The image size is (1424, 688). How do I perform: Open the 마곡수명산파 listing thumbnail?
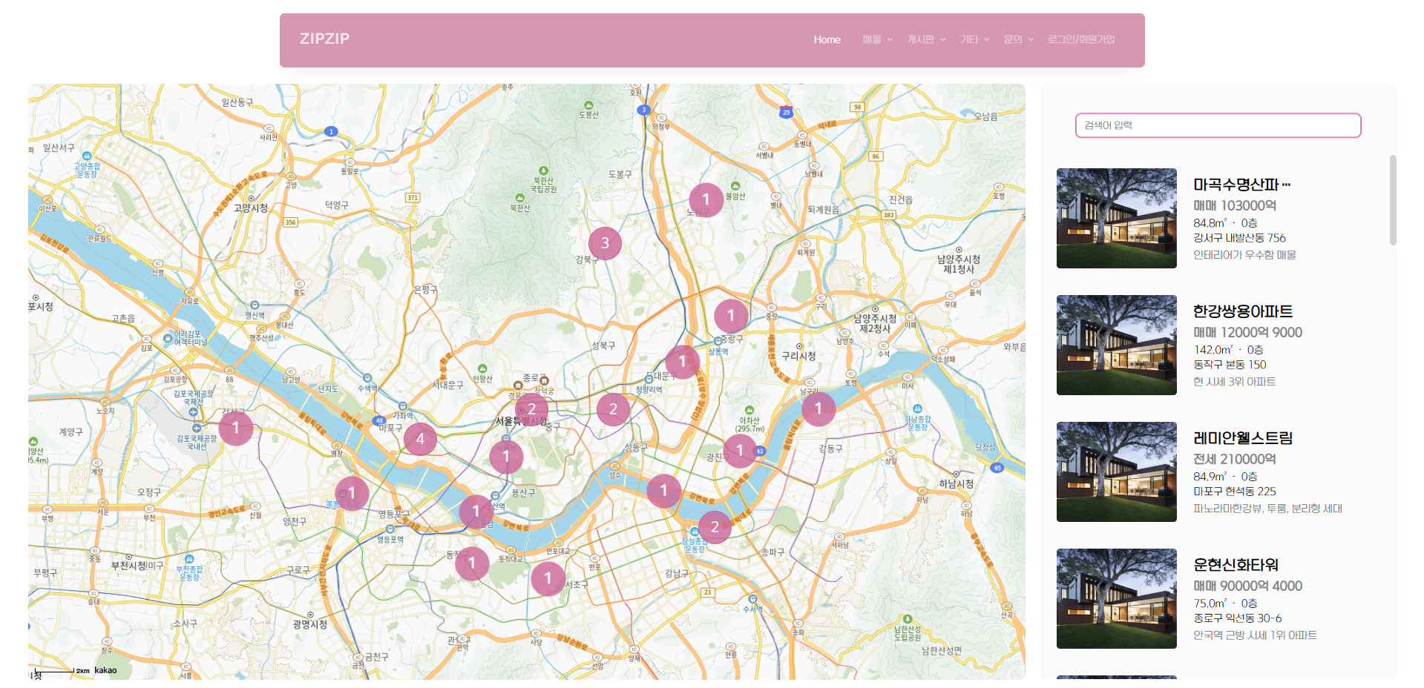coord(1116,218)
